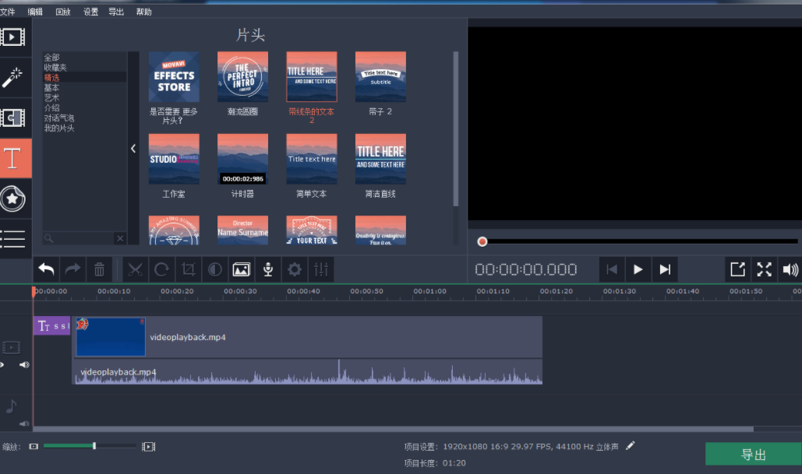
Task: Open Clip properties gear icon
Action: point(295,269)
